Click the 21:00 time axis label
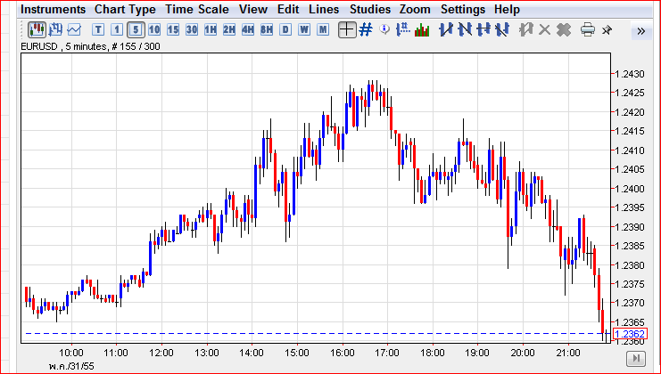This screenshot has height=374, width=661. tap(568, 352)
